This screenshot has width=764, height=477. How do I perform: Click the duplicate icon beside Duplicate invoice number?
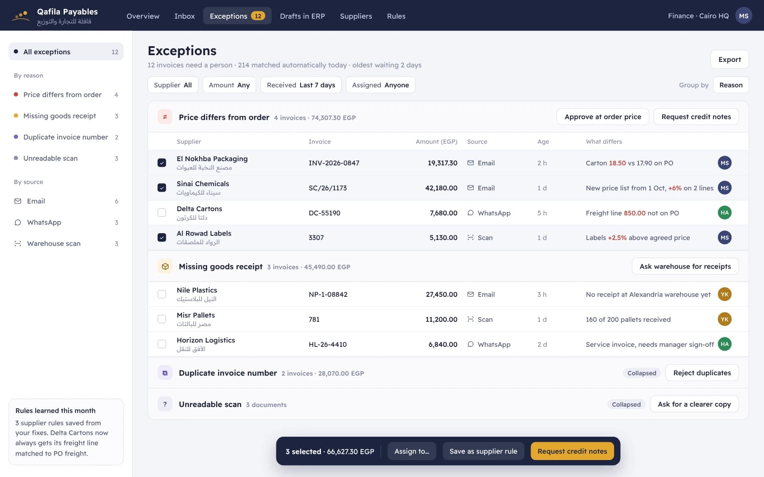[165, 373]
